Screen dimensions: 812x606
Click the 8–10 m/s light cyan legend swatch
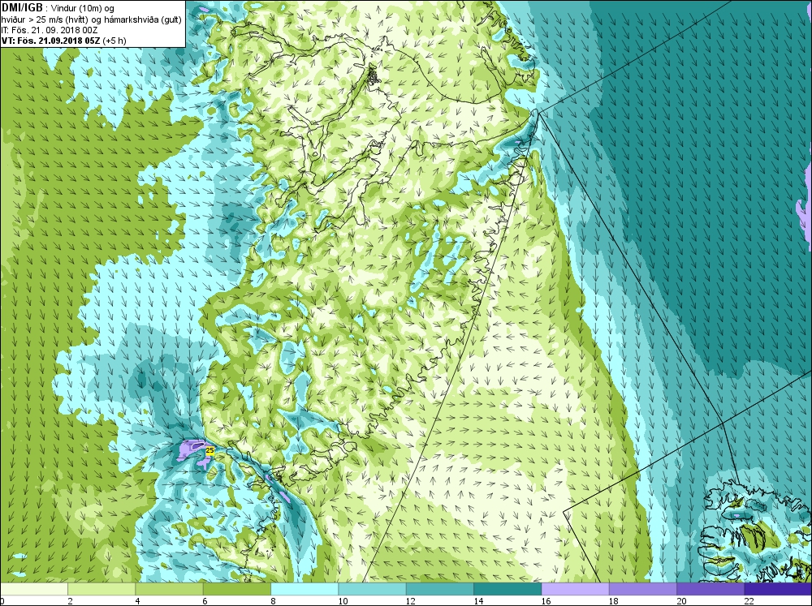[304, 589]
